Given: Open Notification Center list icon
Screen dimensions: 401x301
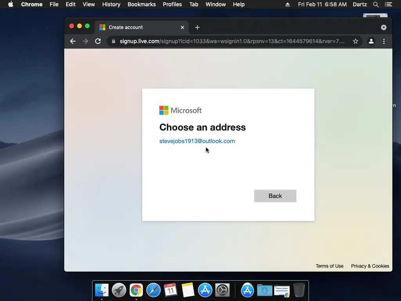Looking at the screenshot, I should pos(388,4).
